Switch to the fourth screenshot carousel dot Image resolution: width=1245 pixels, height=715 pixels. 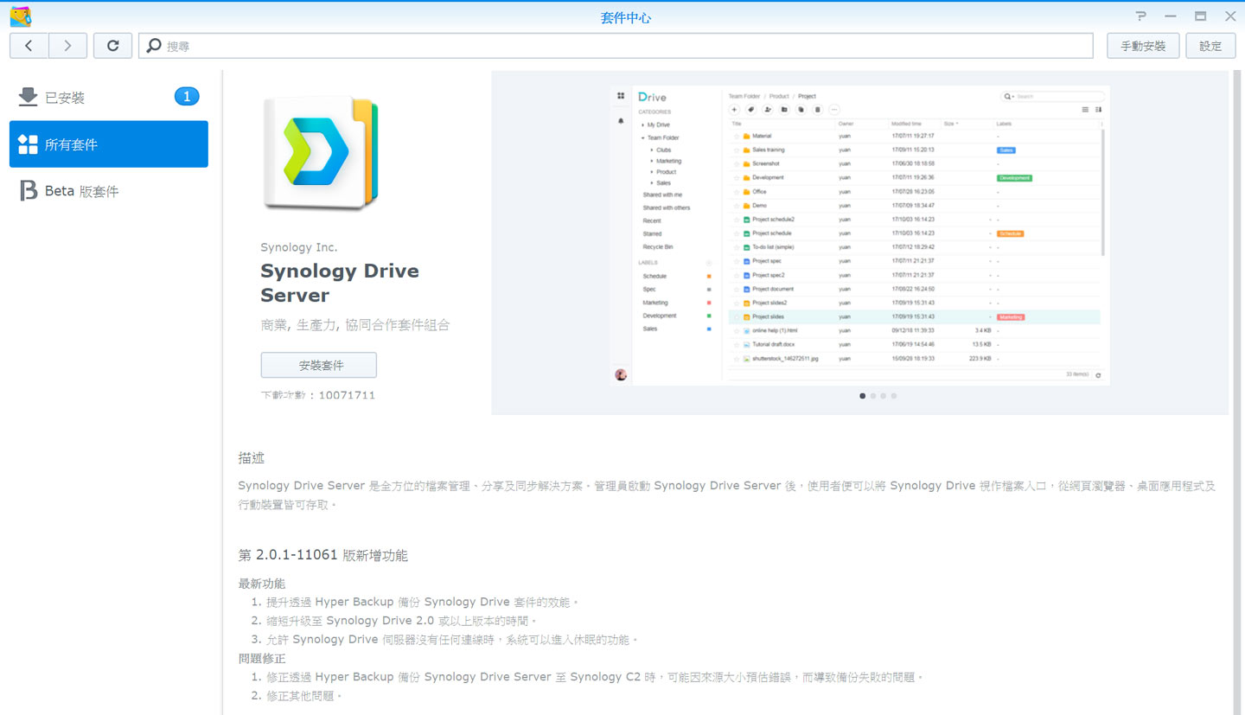tap(893, 396)
